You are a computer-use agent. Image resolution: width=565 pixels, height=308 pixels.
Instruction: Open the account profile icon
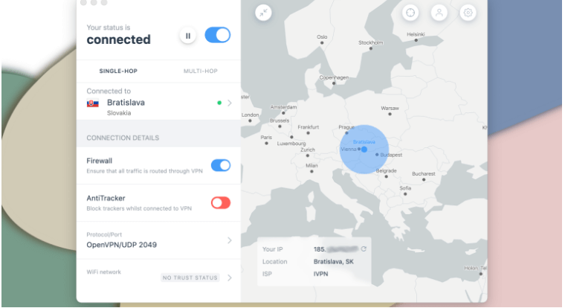[x=439, y=13]
